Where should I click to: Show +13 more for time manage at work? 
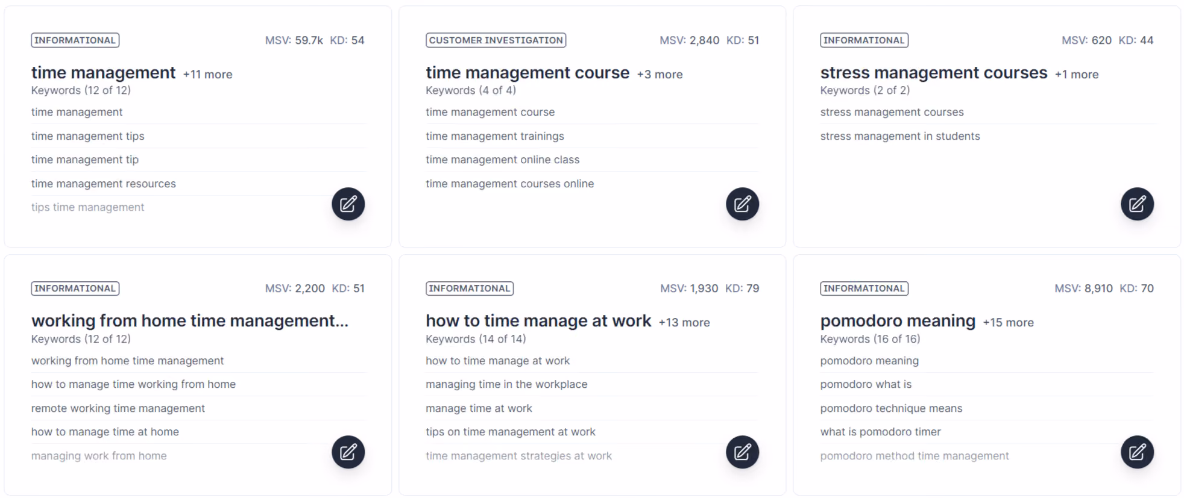684,323
